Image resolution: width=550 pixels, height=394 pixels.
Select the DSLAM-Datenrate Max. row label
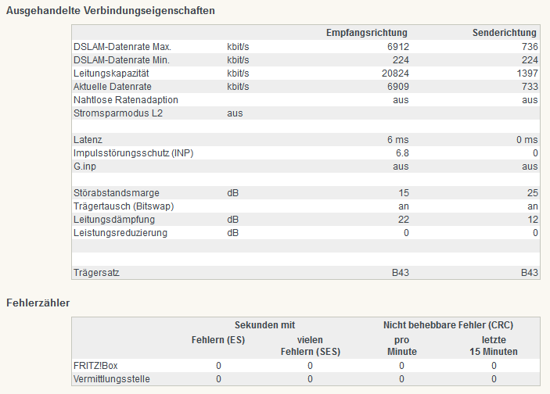coord(122,47)
